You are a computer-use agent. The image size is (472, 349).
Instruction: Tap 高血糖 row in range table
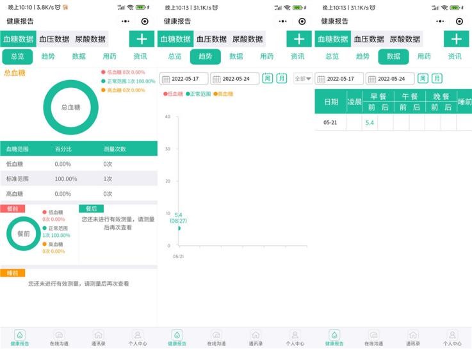click(x=79, y=194)
